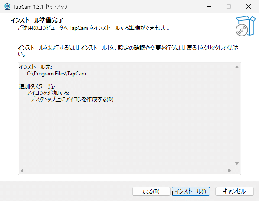The image size is (259, 201).
Task: Select the C:\Program Files\TapCam path text
Action: click(x=56, y=74)
